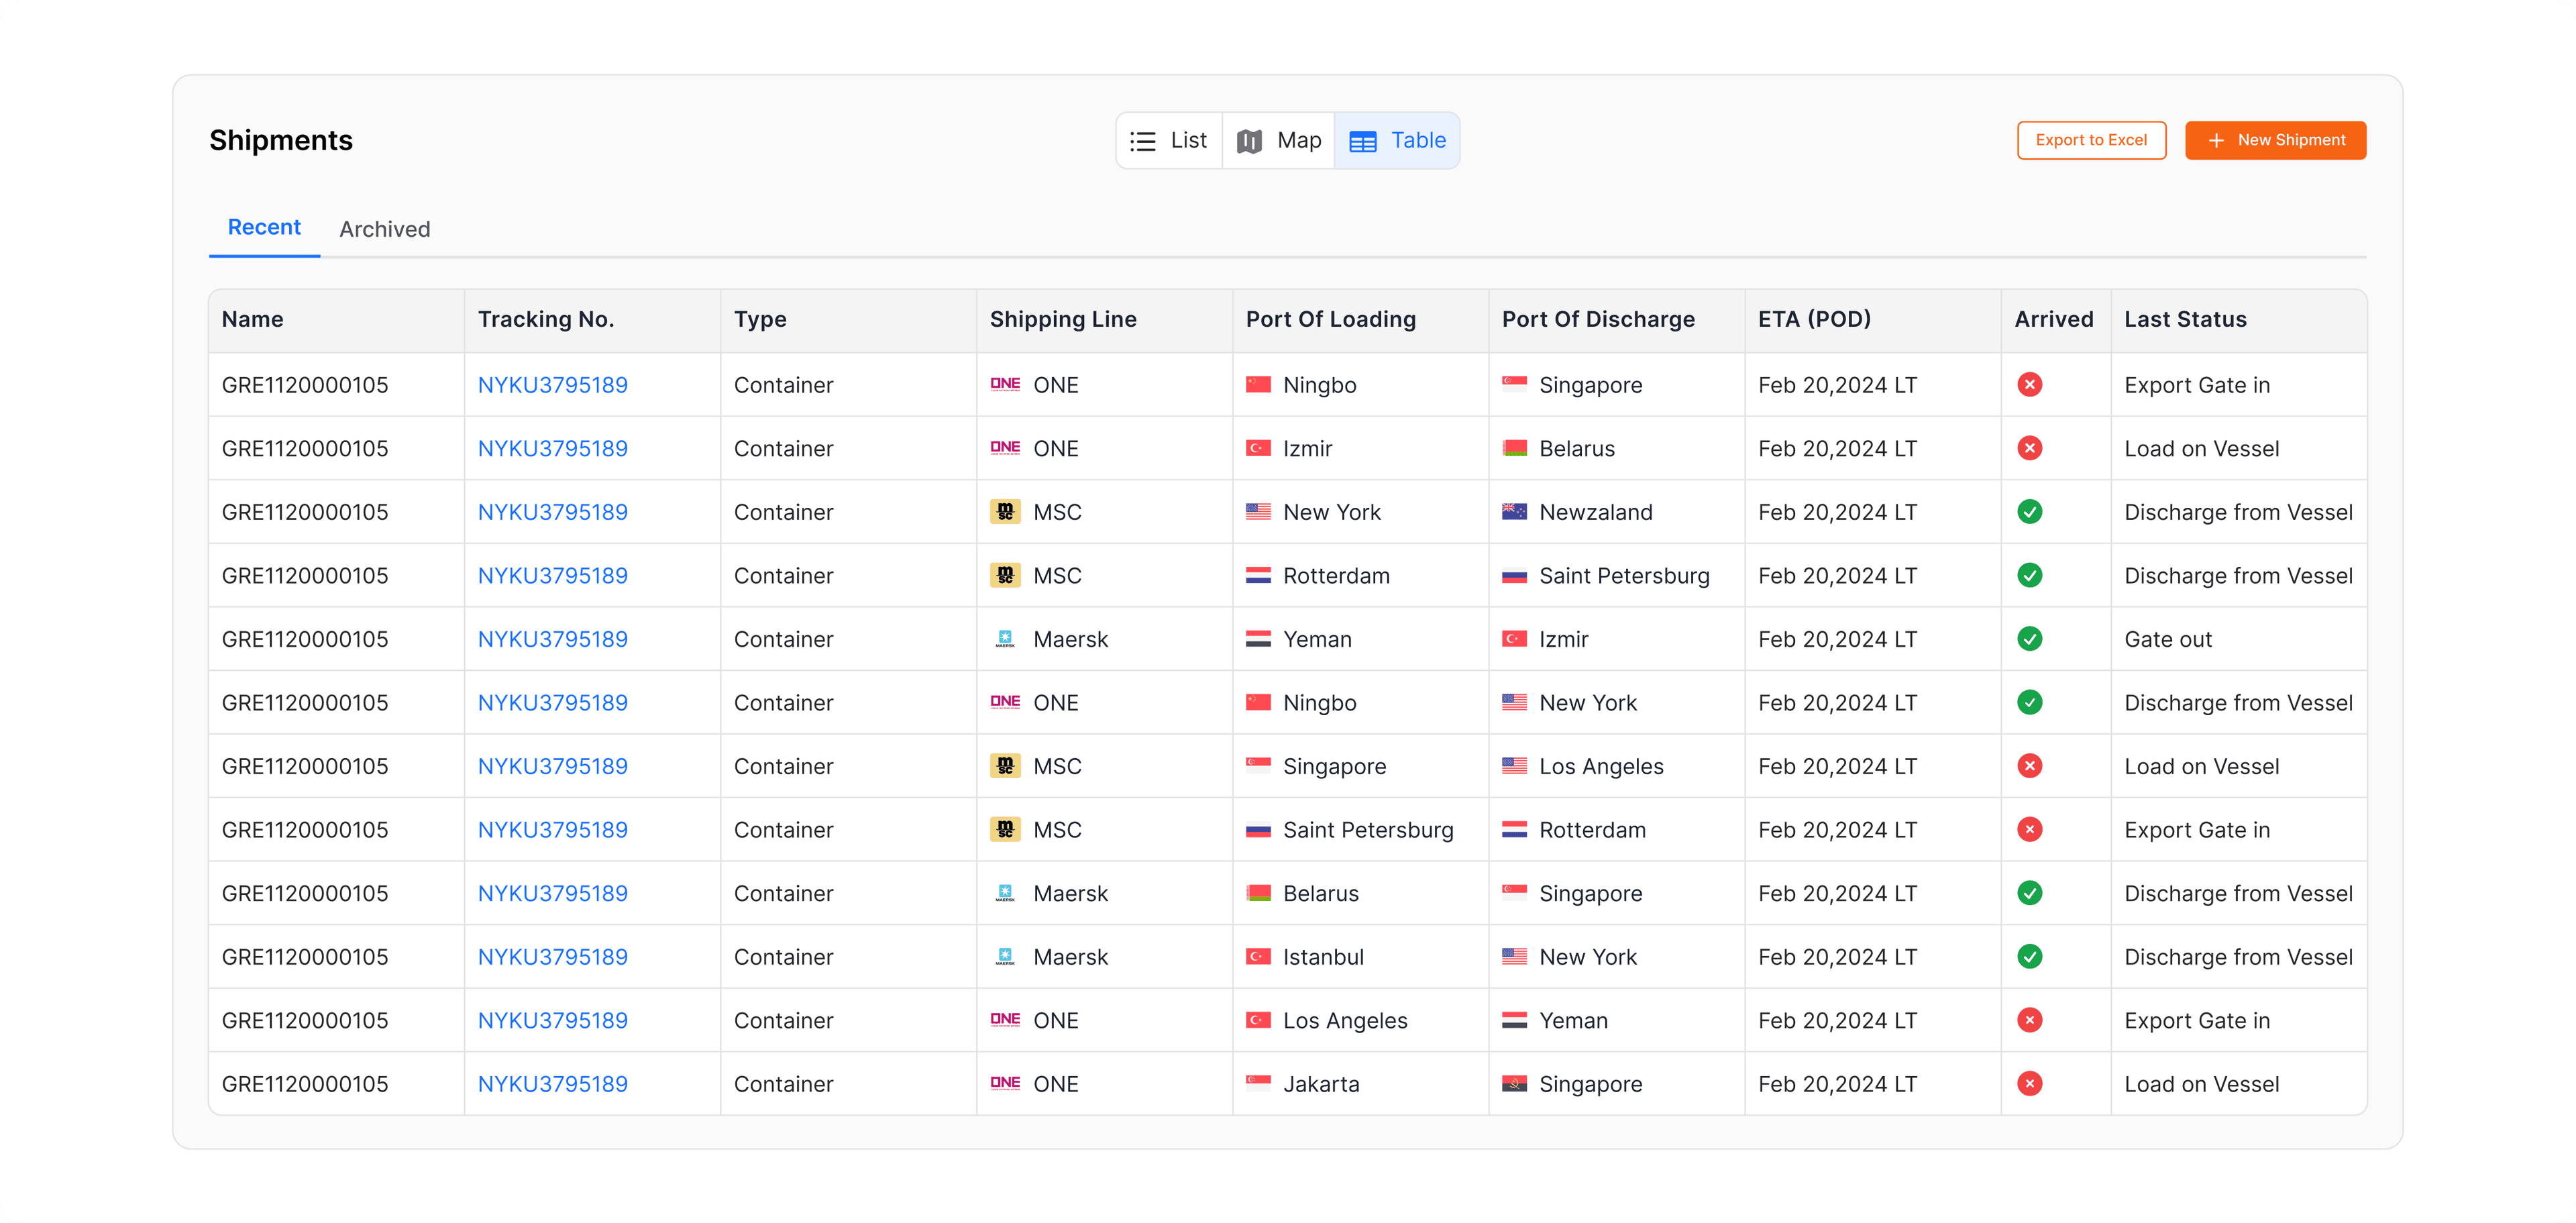Click red not-arrived icon in Izmir–Belarus row

2029,448
